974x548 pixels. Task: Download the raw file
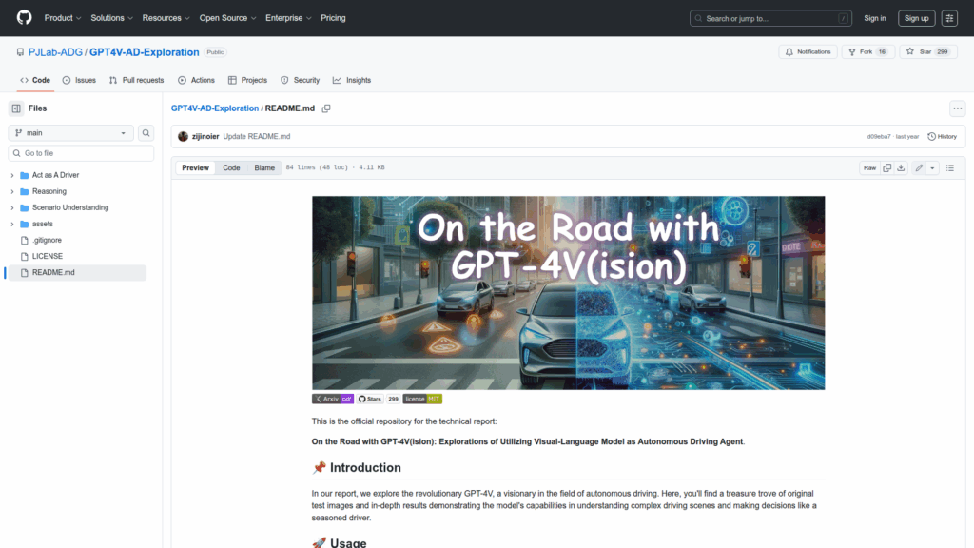[902, 167]
